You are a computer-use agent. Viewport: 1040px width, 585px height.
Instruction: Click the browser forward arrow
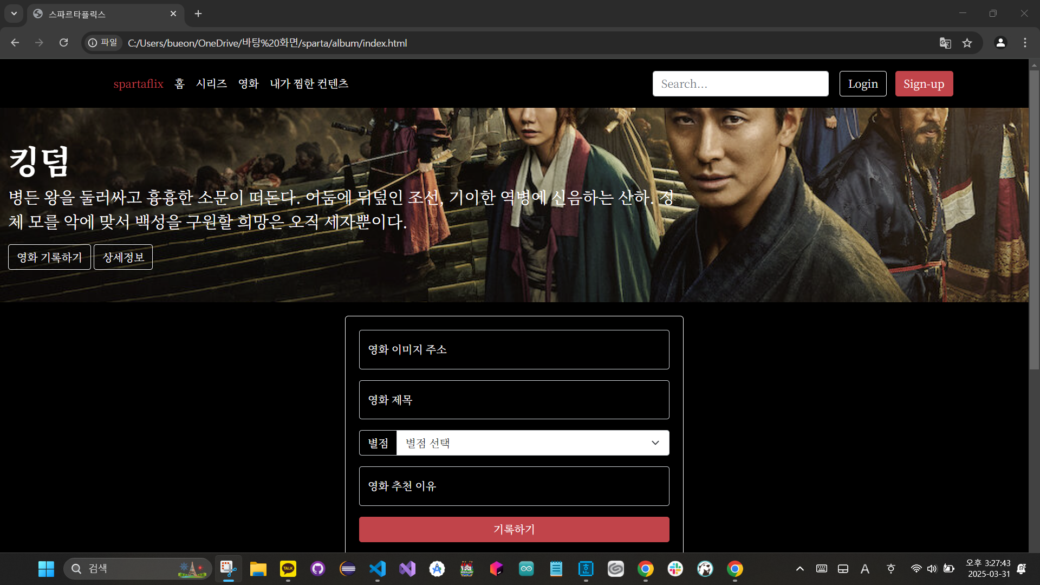coord(39,43)
